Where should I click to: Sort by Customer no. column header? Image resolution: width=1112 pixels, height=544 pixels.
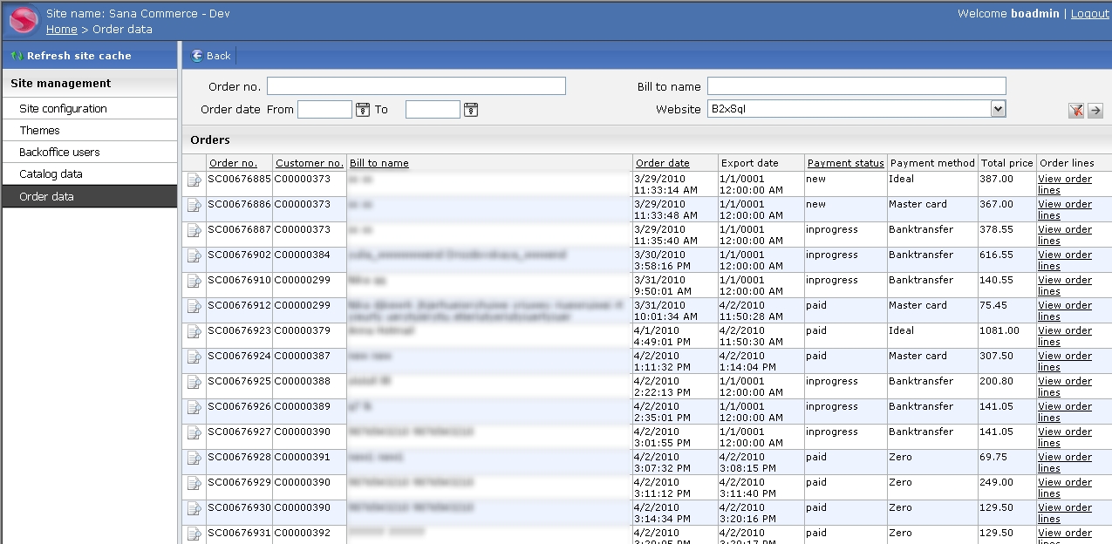(x=310, y=163)
